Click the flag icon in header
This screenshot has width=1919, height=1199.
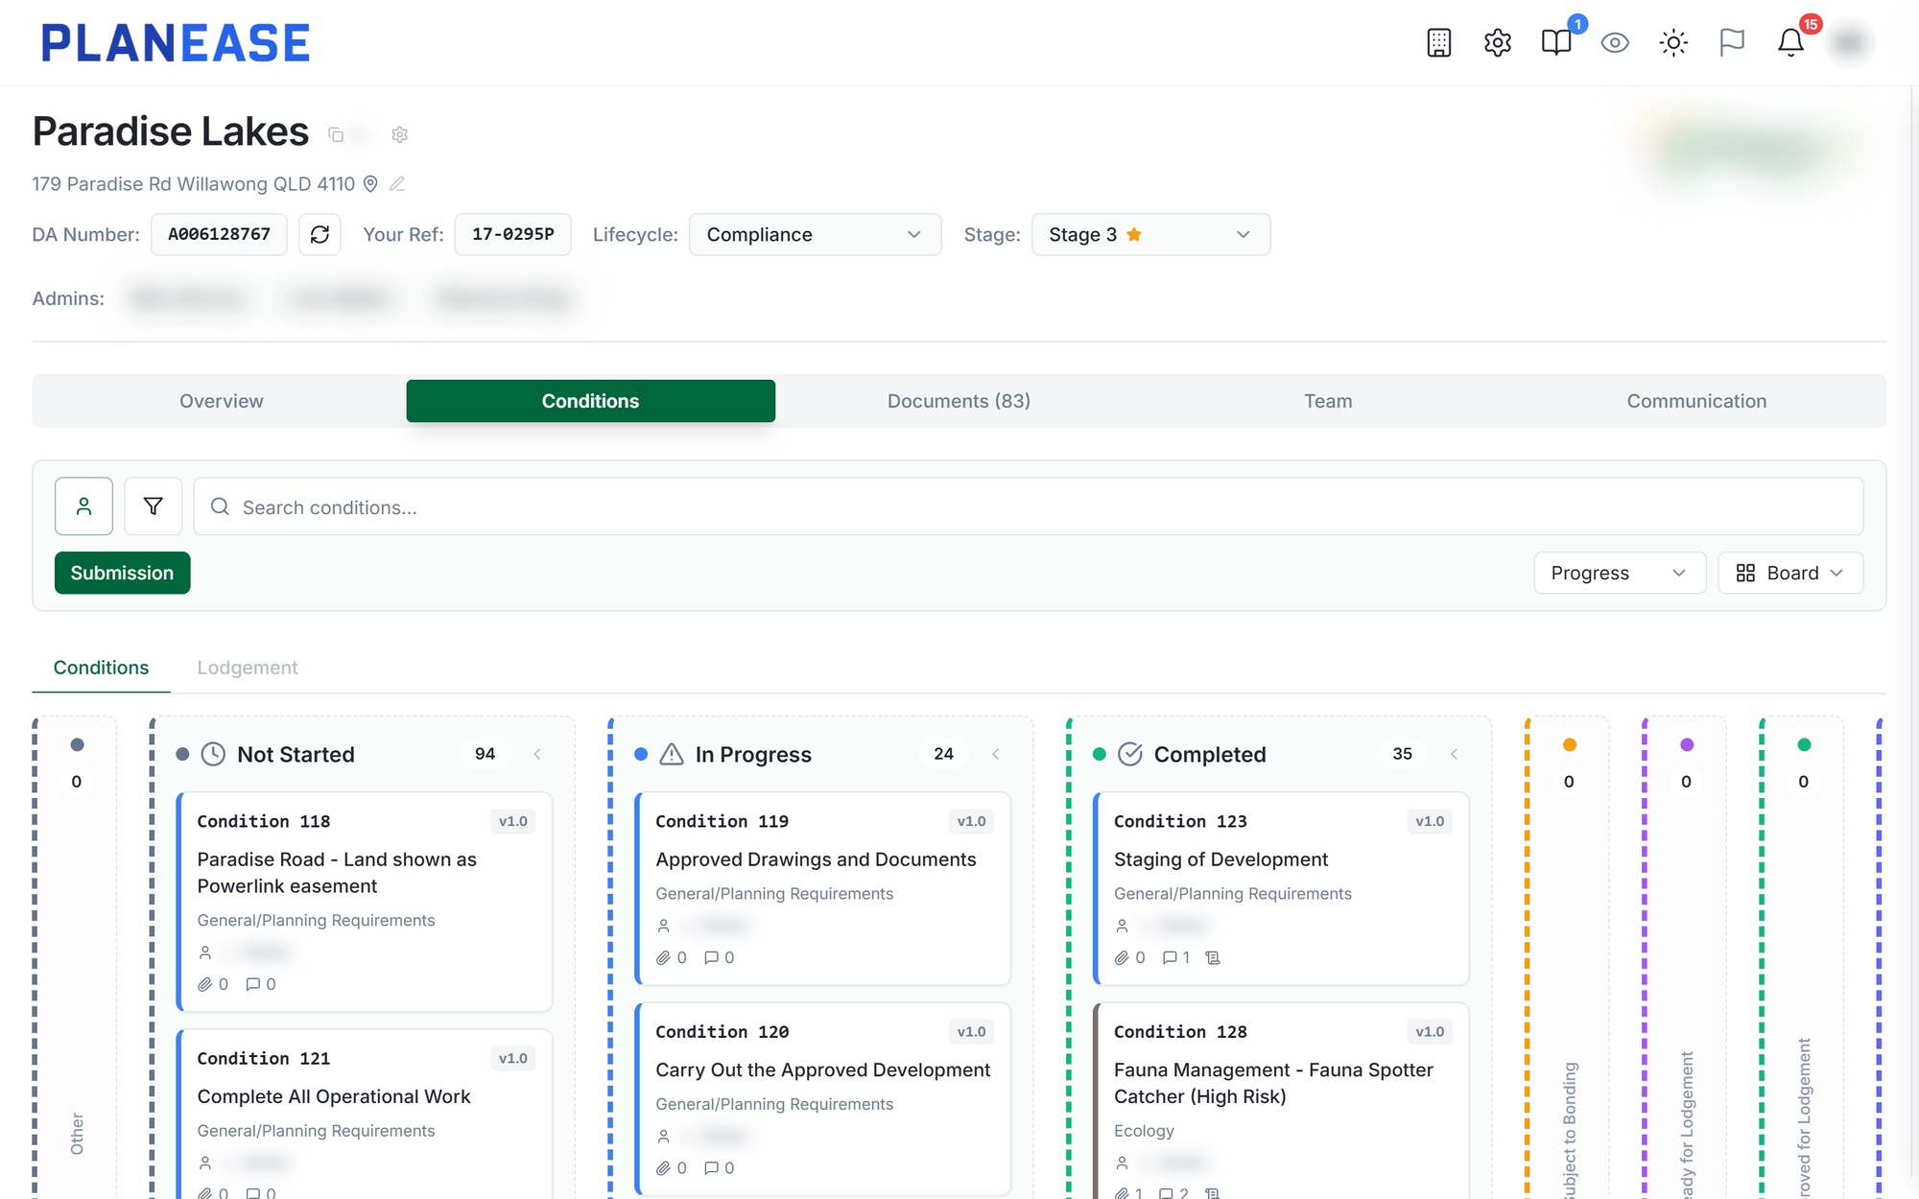1732,42
